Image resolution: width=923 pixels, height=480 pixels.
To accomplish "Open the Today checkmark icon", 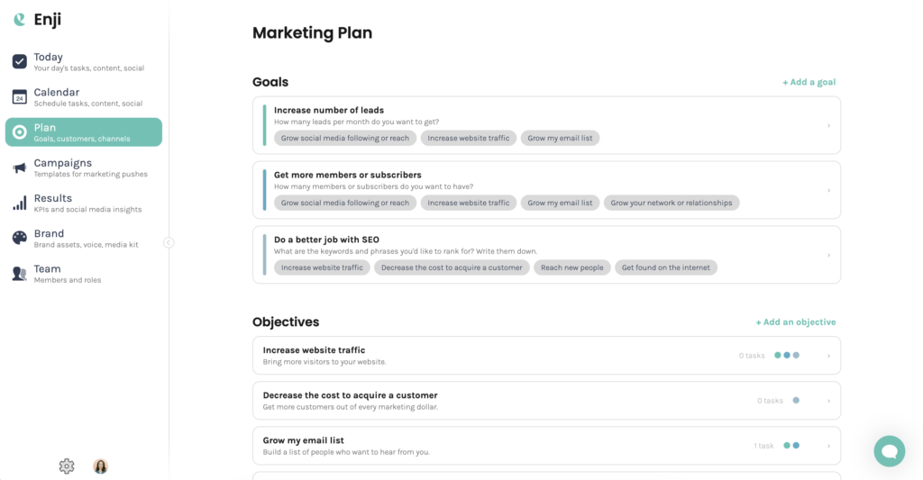I will (x=20, y=62).
